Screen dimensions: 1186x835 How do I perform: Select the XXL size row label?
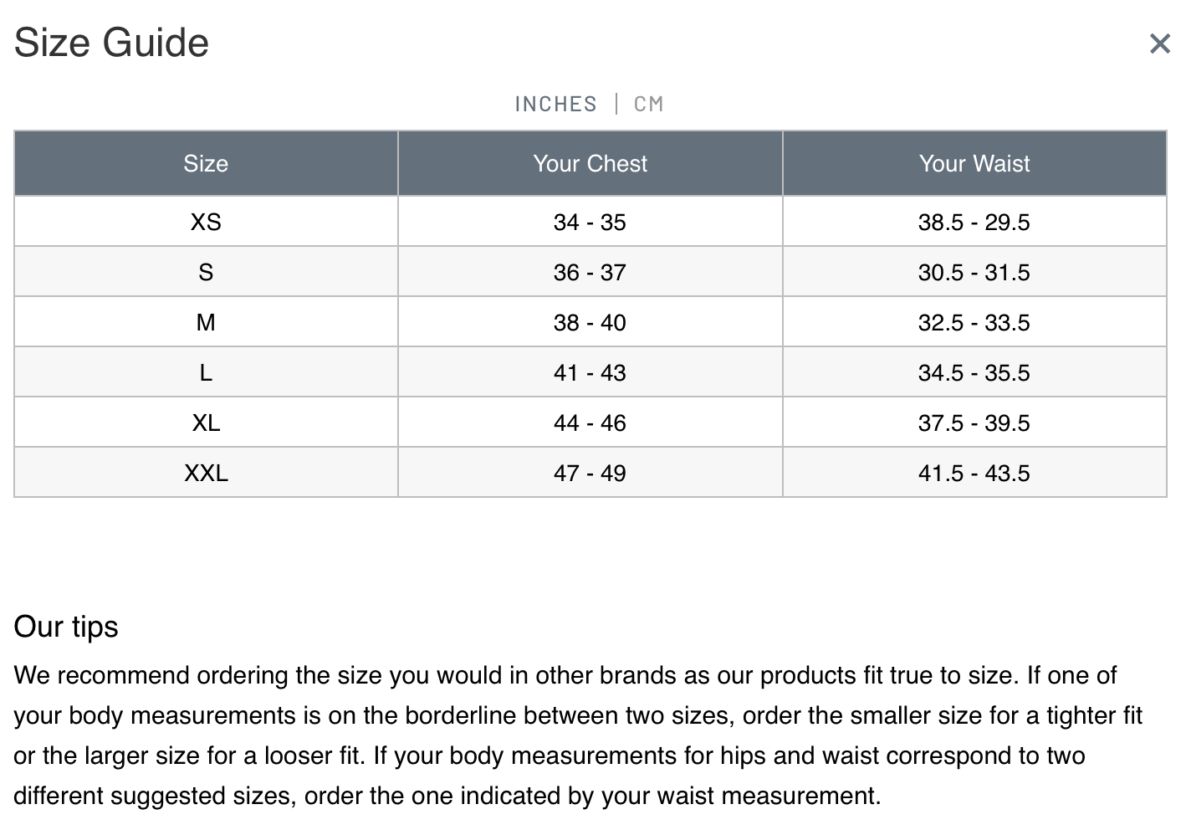(206, 473)
